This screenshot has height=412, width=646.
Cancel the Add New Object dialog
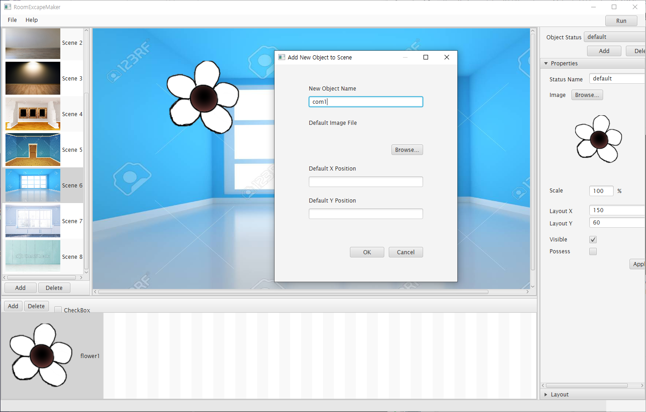point(406,252)
